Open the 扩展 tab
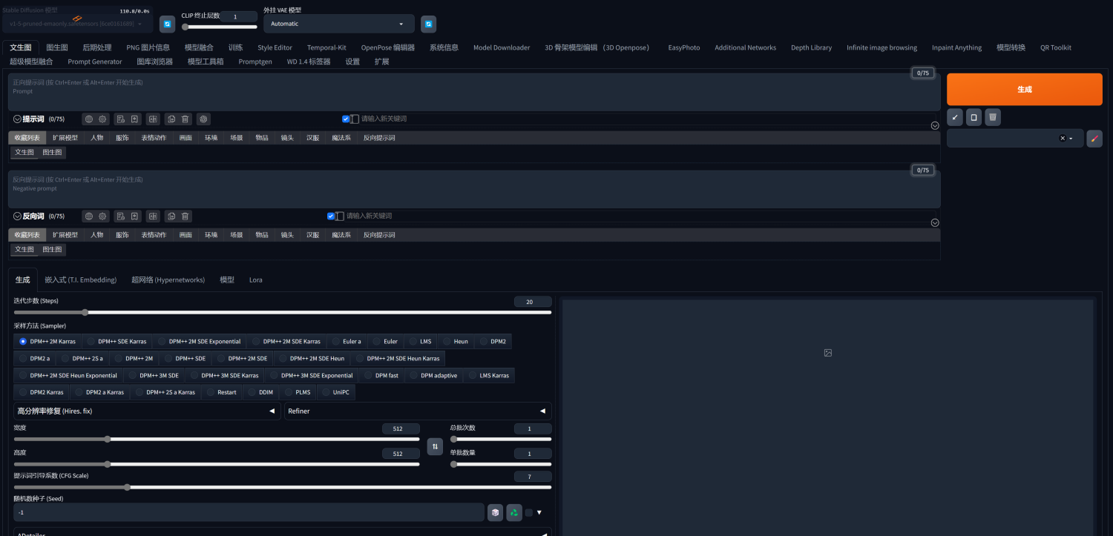Image resolution: width=1113 pixels, height=536 pixels. [382, 62]
